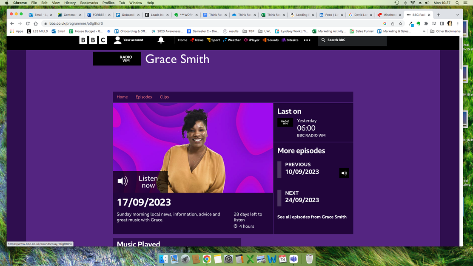Switch to the Clips tab
Viewport: 473px width, 266px height.
pyautogui.click(x=164, y=97)
